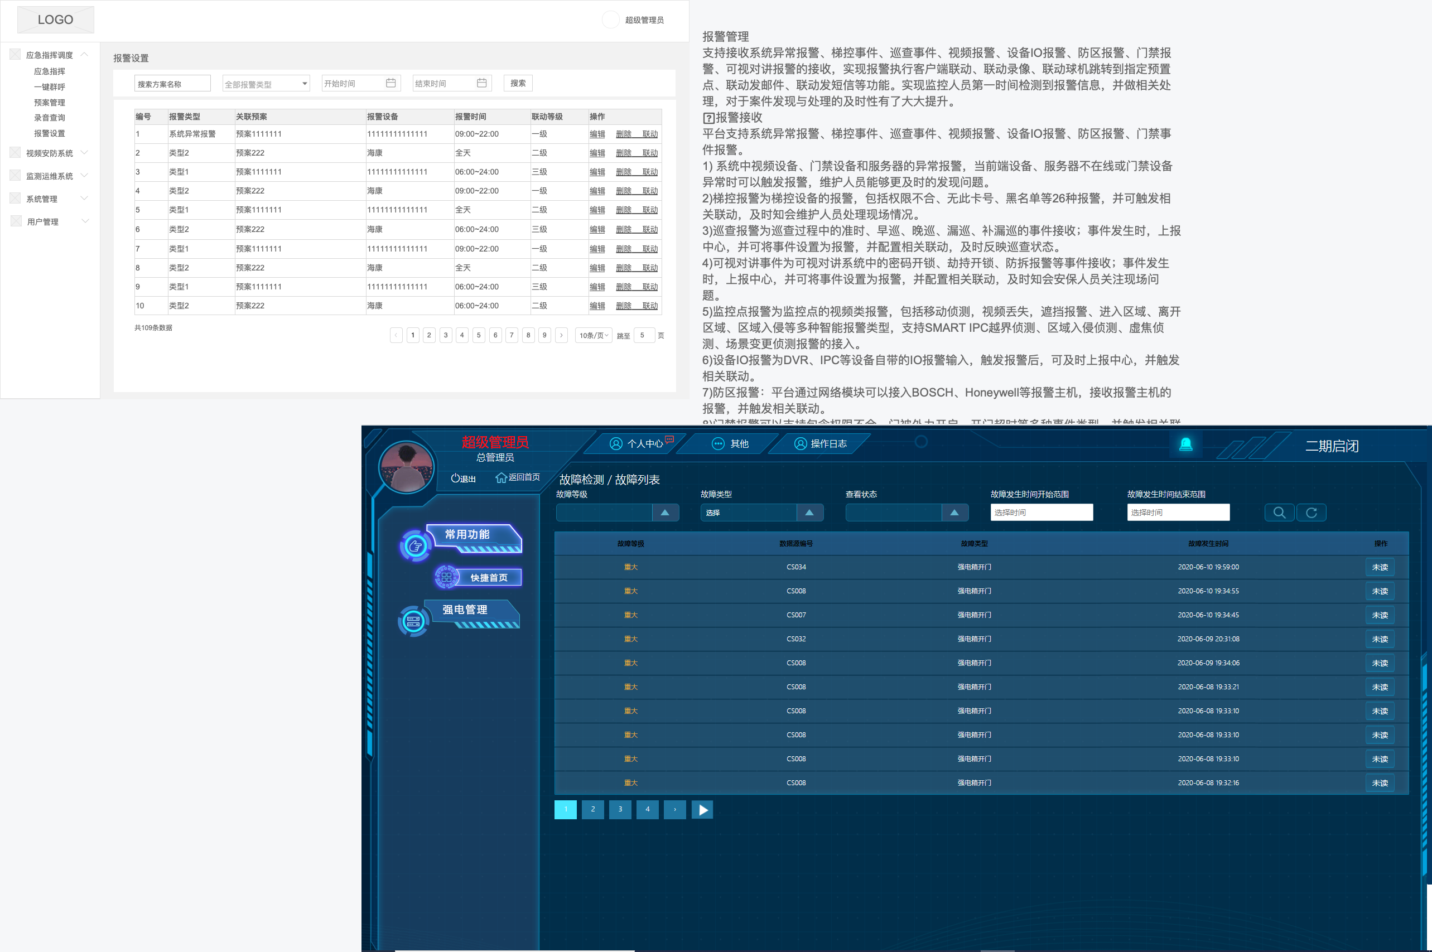Viewport: 1432px width, 952px height.
Task: Click the 搜索 button in 报警设置
Action: pyautogui.click(x=518, y=83)
